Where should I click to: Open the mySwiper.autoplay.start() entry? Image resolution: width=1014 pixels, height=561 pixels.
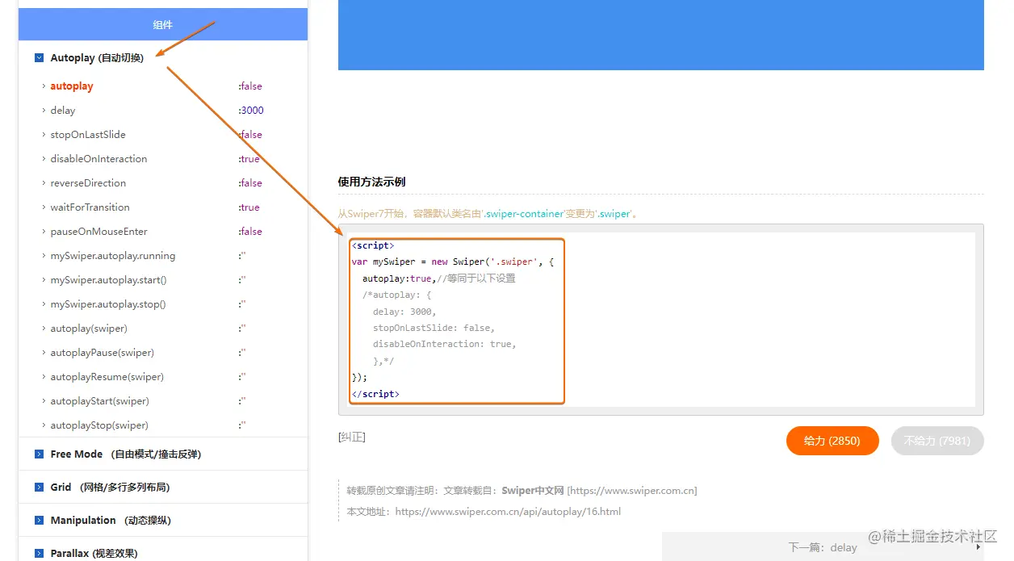tap(108, 280)
